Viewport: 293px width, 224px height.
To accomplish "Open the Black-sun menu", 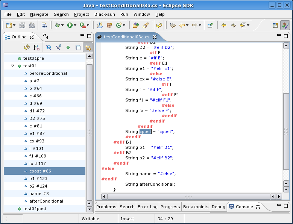I will coord(105,14).
